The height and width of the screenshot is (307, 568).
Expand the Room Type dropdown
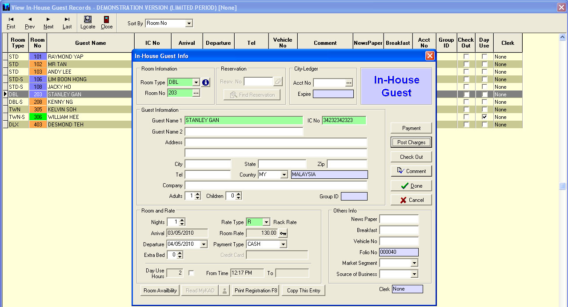tap(196, 83)
